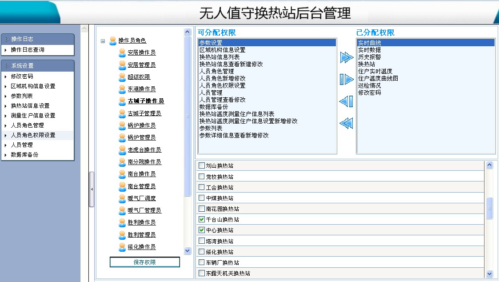Collapse the 操作员角色 tree node
This screenshot has width=499, height=282.
pos(103,41)
